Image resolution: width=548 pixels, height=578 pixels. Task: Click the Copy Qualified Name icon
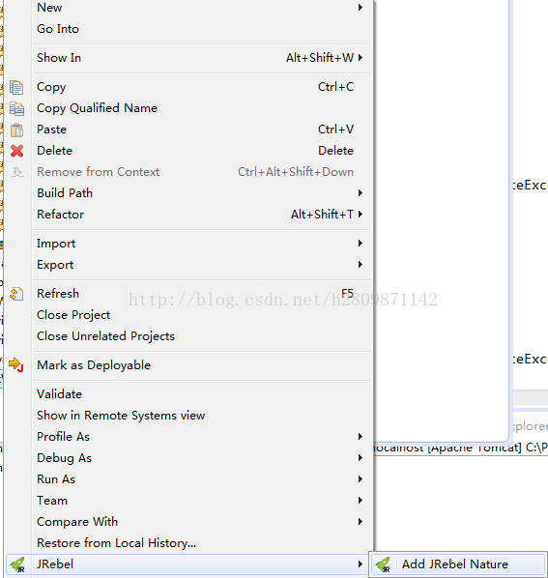click(16, 109)
